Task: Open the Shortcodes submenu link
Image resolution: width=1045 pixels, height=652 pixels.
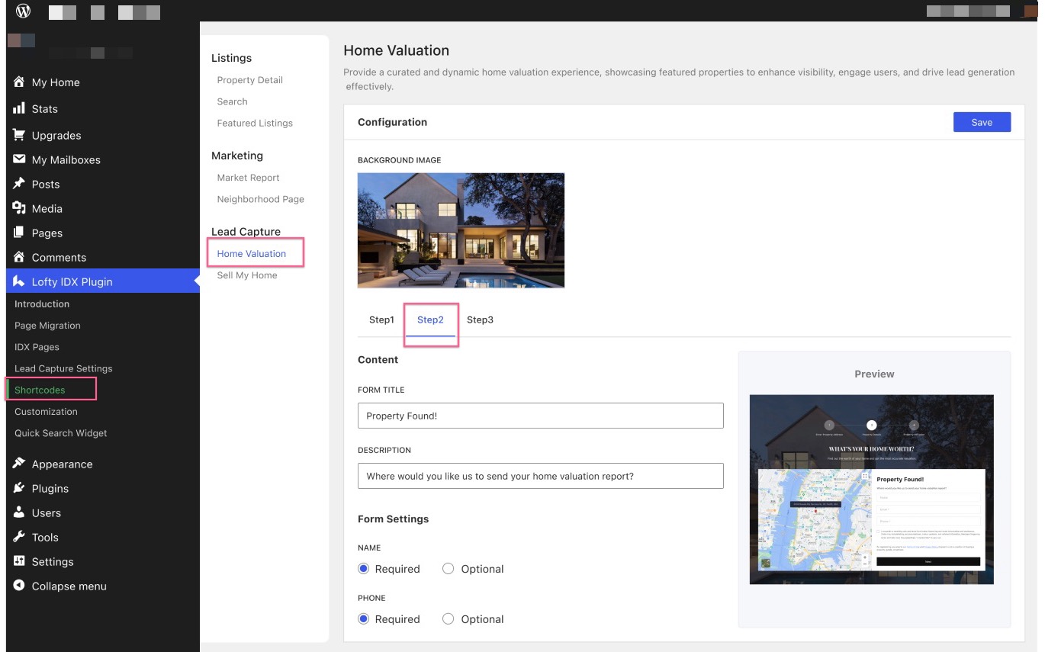Action: tap(40, 390)
